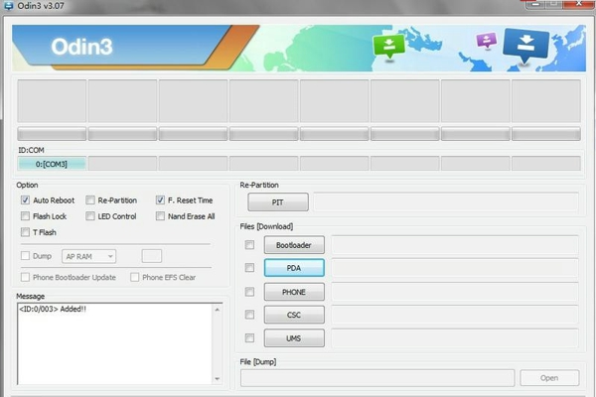This screenshot has width=596, height=397.
Task: Click the File [Dump] path field
Action: point(376,378)
